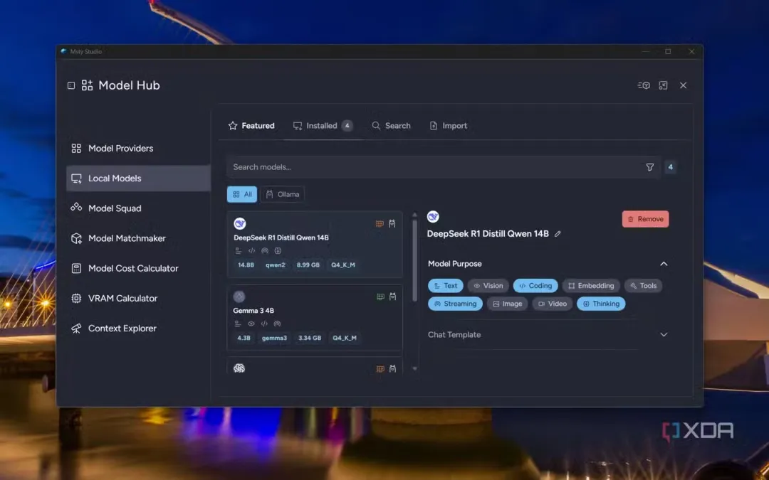This screenshot has width=769, height=480.
Task: Toggle the Image purpose chip
Action: click(508, 304)
